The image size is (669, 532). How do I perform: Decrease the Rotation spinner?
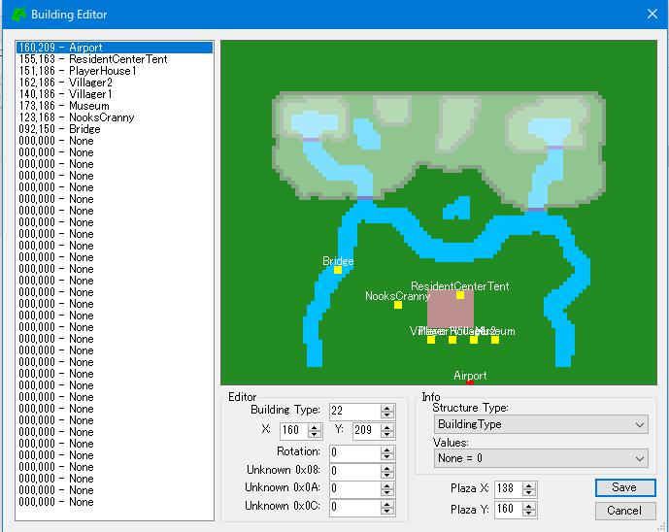tap(387, 456)
